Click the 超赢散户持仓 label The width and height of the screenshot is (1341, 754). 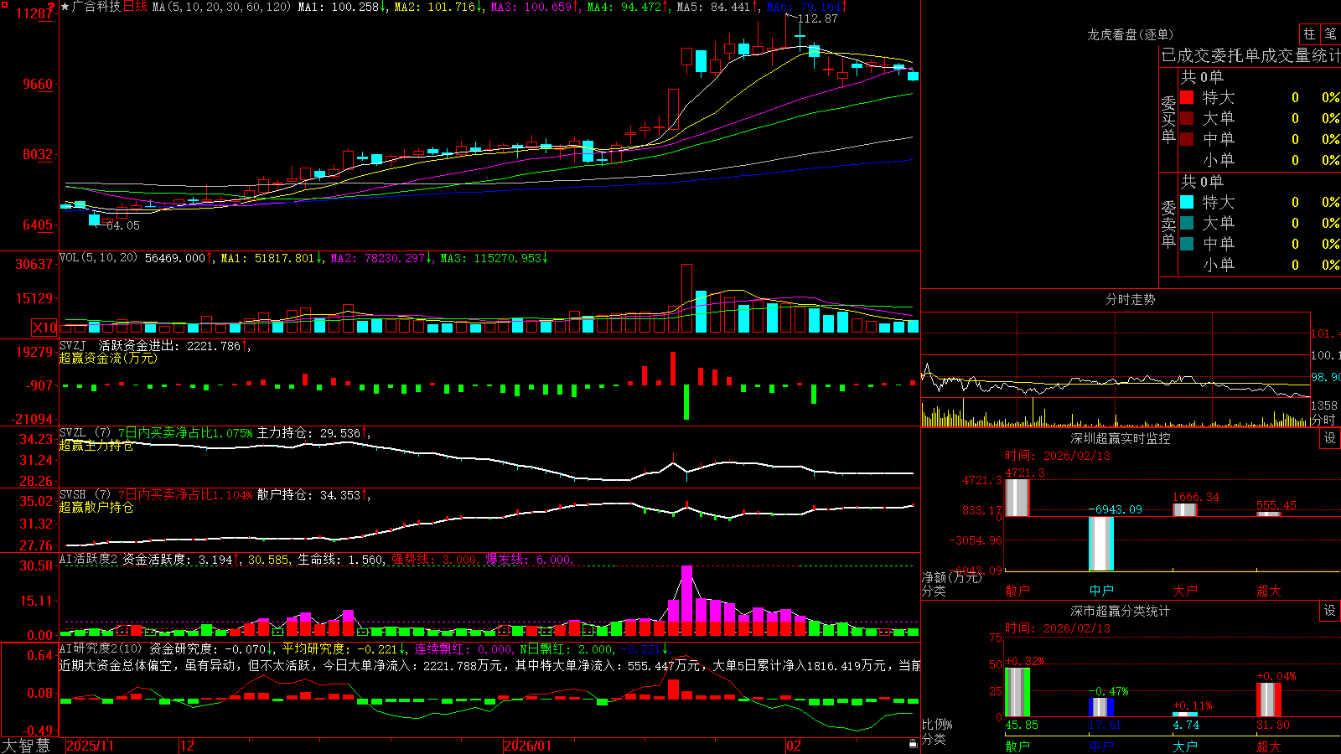[x=96, y=508]
